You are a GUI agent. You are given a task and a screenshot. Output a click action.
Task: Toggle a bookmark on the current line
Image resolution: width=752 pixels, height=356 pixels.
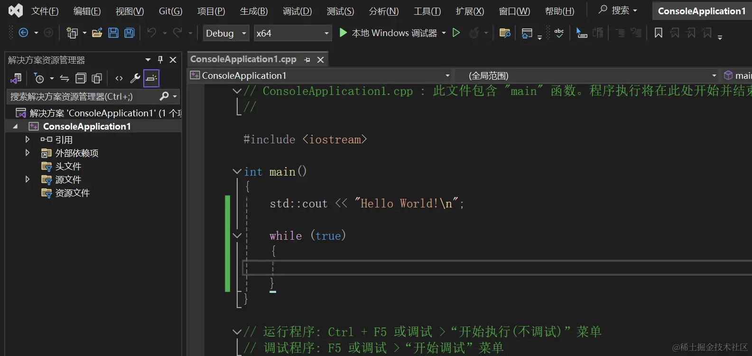[659, 33]
